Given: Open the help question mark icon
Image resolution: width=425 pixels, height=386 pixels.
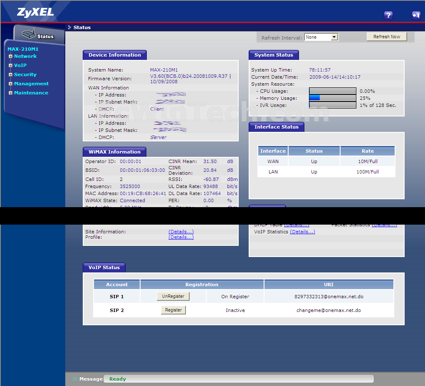Looking at the screenshot, I should pos(388,15).
